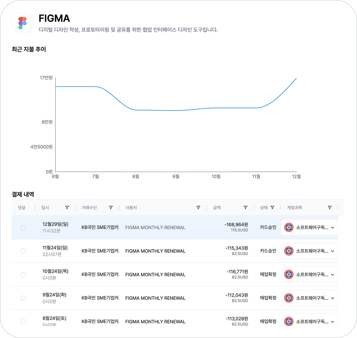Image resolution: width=357 pixels, height=338 pixels.
Task: Click the chart line at 12월 peak
Action: click(x=296, y=79)
